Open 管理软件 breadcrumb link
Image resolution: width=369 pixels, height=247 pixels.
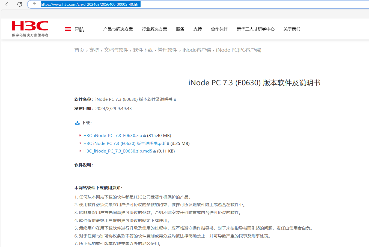(x=167, y=50)
